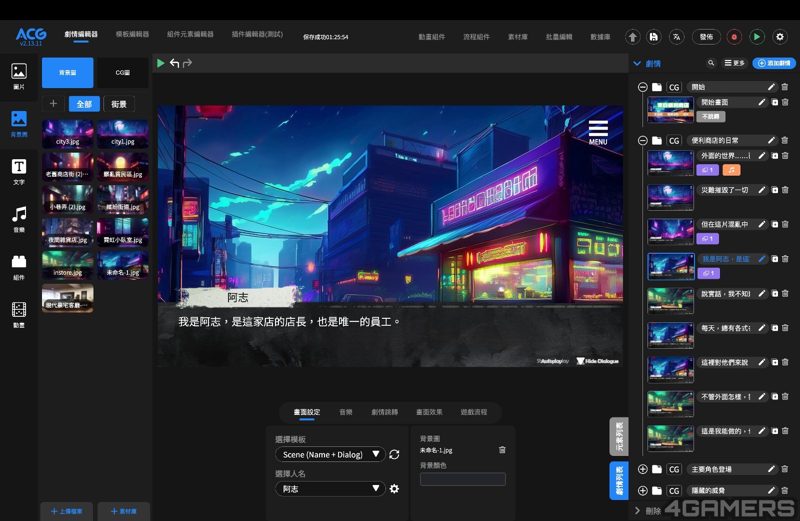The width and height of the screenshot is (800, 521).
Task: Click the save disk icon in top bar
Action: (x=653, y=37)
